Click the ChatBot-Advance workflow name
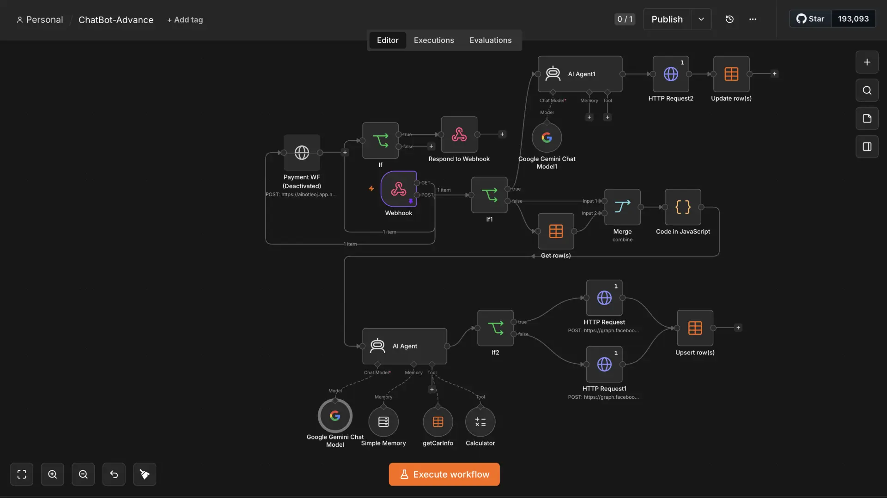887x498 pixels. (x=115, y=20)
